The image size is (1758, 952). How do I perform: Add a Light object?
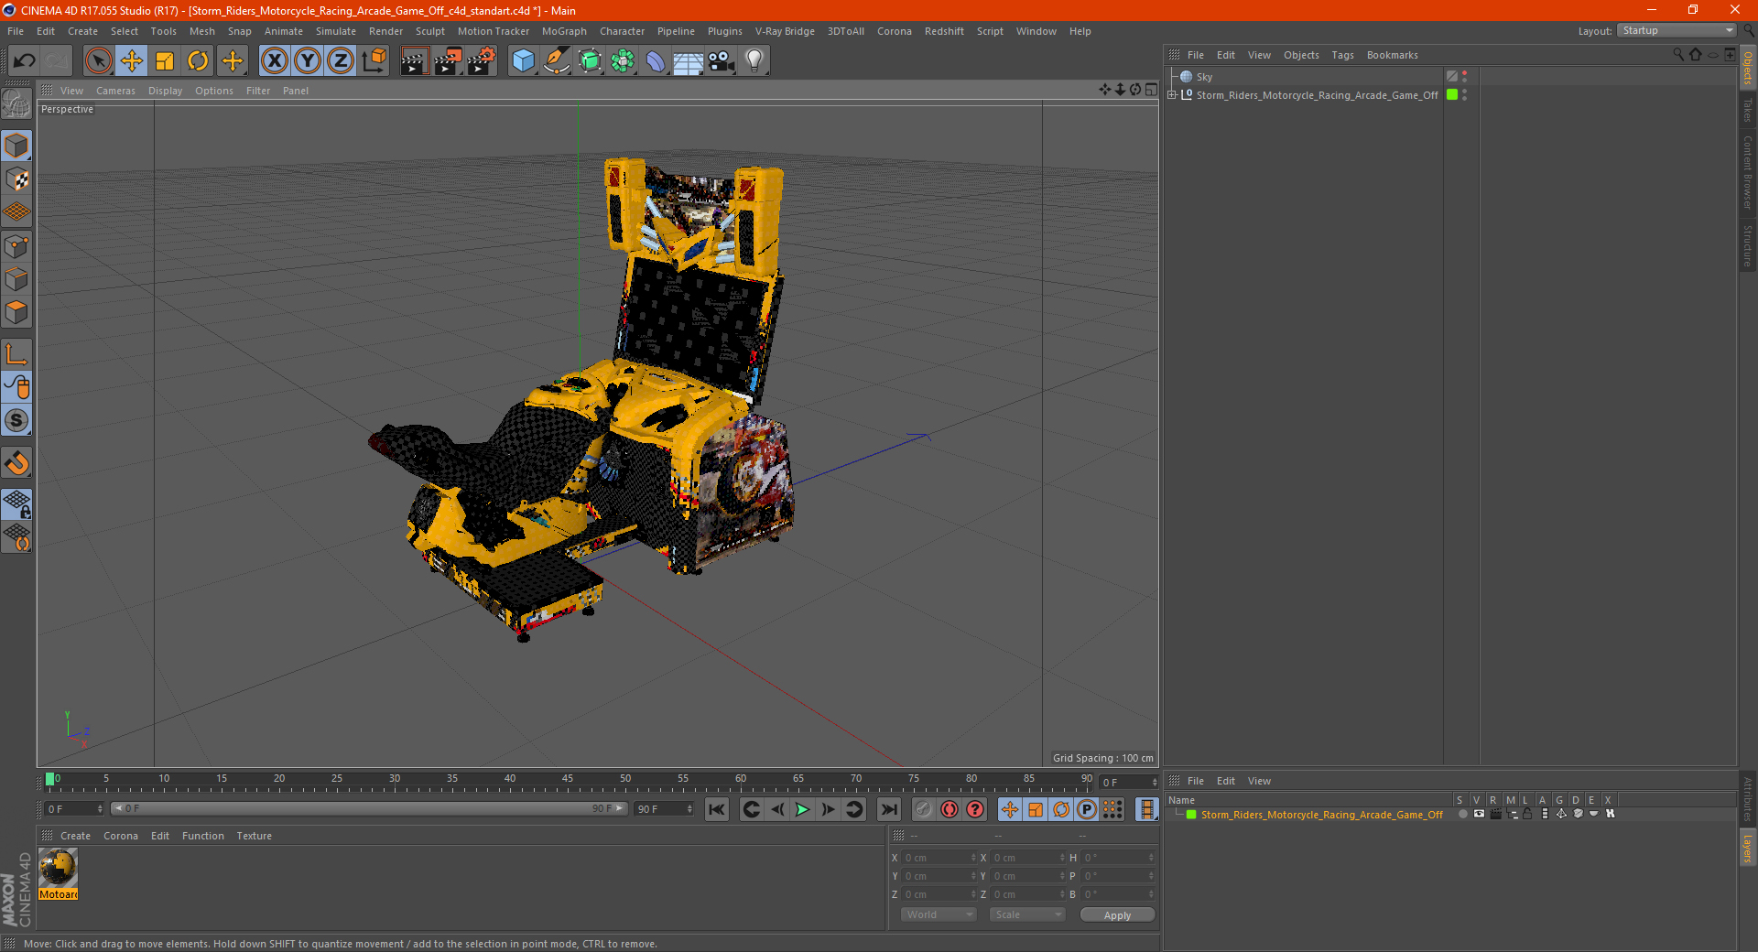tap(754, 61)
